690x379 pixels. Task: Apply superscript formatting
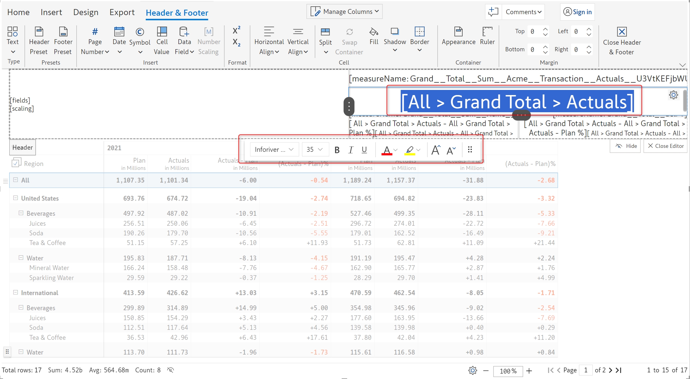236,30
